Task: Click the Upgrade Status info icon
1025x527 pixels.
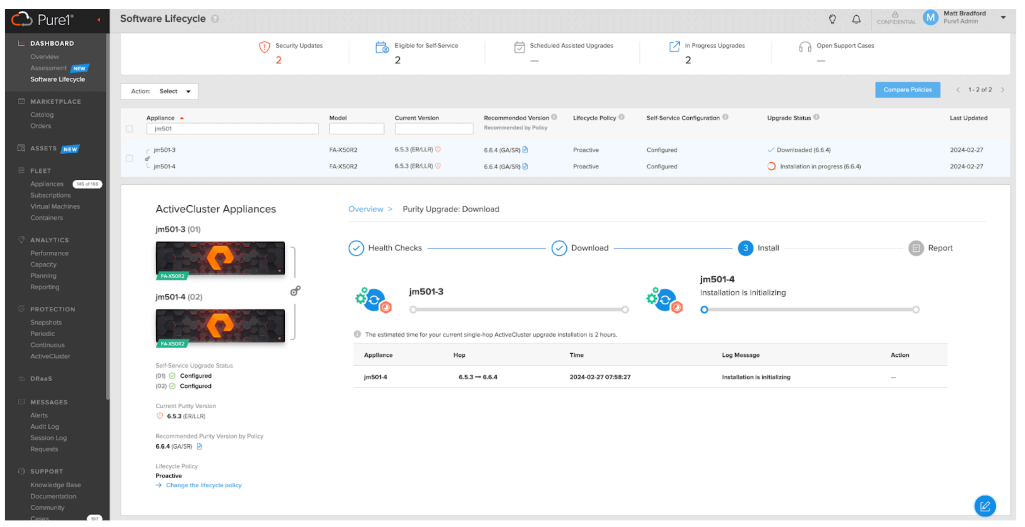Action: (x=816, y=117)
